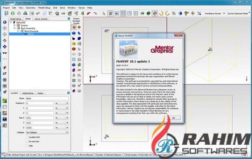This screenshot has height=159, width=252.
Task: Check the Hide checkbox
Action: click(x=27, y=146)
